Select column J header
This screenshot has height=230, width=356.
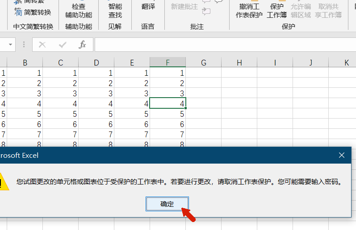pyautogui.click(x=310, y=62)
